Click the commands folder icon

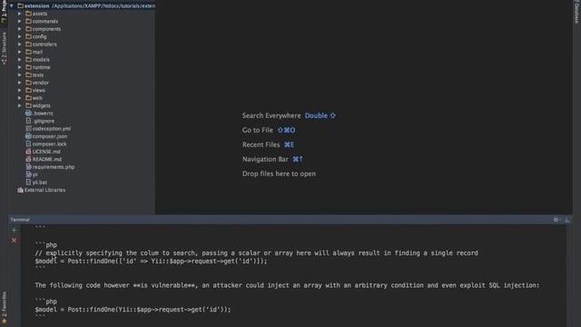(28, 21)
